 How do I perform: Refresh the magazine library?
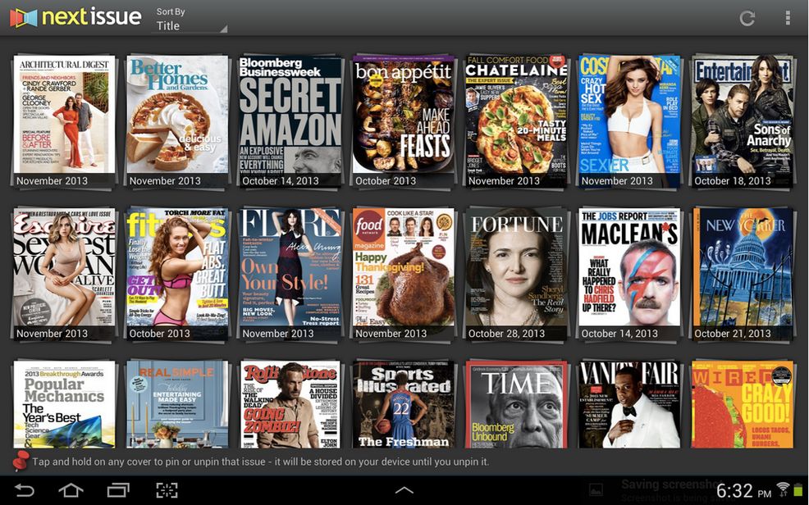[747, 18]
